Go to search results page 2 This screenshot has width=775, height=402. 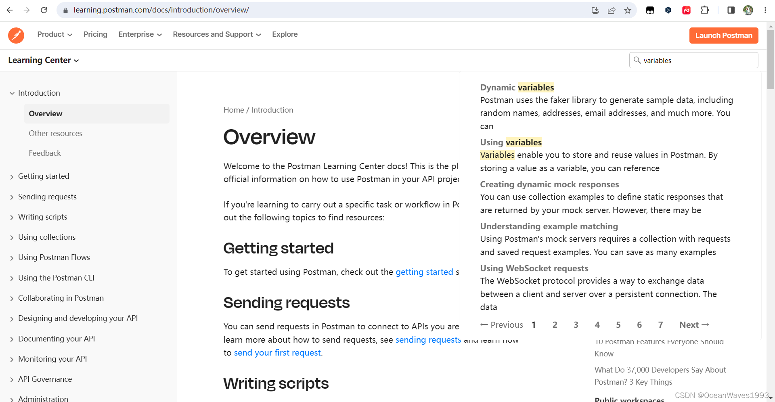[555, 325]
